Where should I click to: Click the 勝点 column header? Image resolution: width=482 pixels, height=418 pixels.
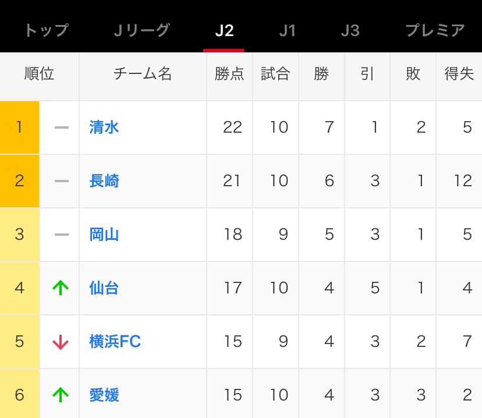[x=229, y=74]
